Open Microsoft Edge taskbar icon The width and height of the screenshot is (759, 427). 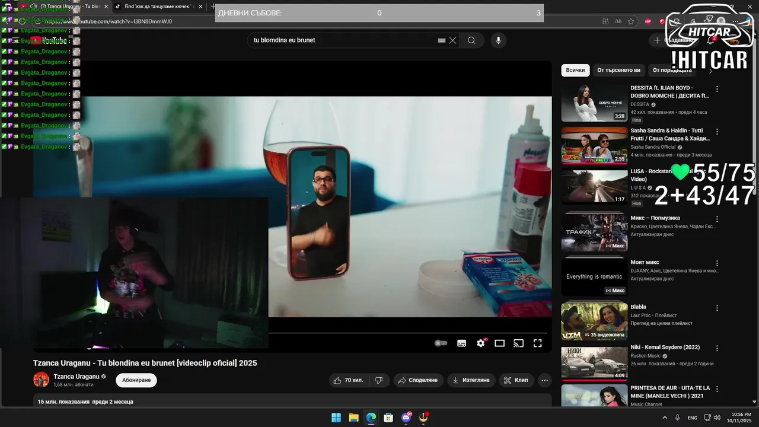[371, 418]
